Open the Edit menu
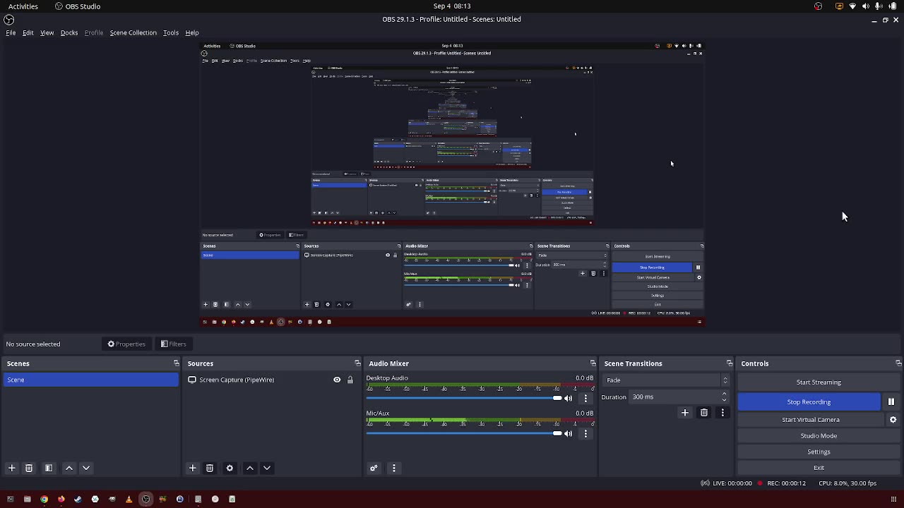Image resolution: width=904 pixels, height=508 pixels. (x=28, y=32)
